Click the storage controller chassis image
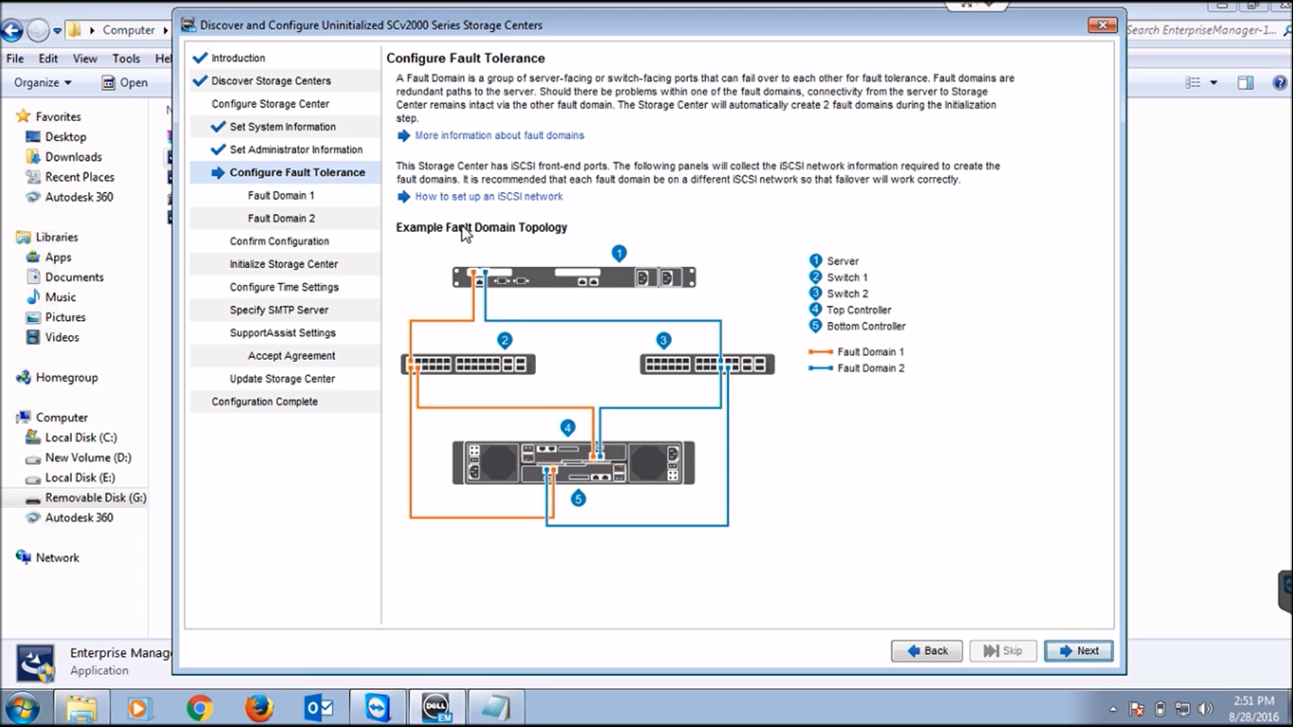This screenshot has width=1293, height=727. pos(574,463)
